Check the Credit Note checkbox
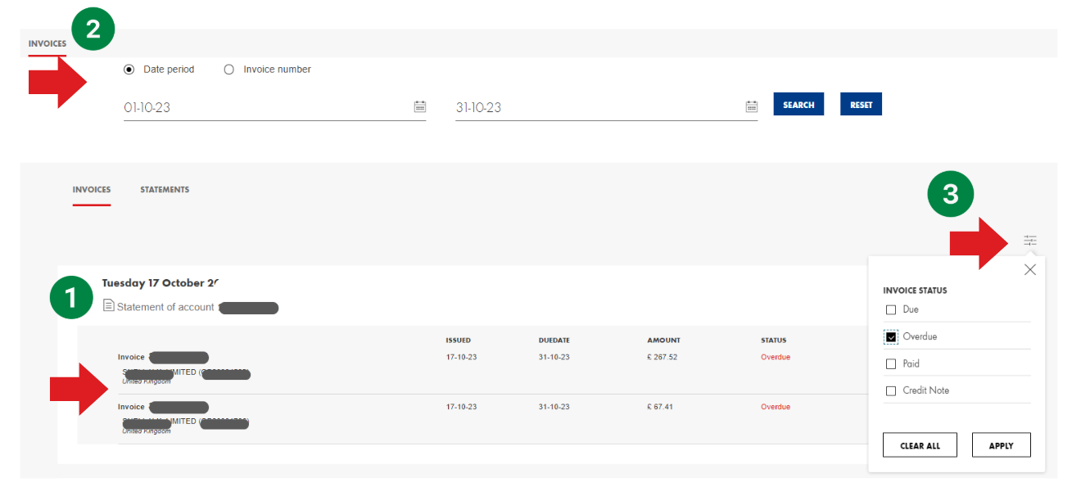Screen dimensions: 1072x487 pos(891,390)
